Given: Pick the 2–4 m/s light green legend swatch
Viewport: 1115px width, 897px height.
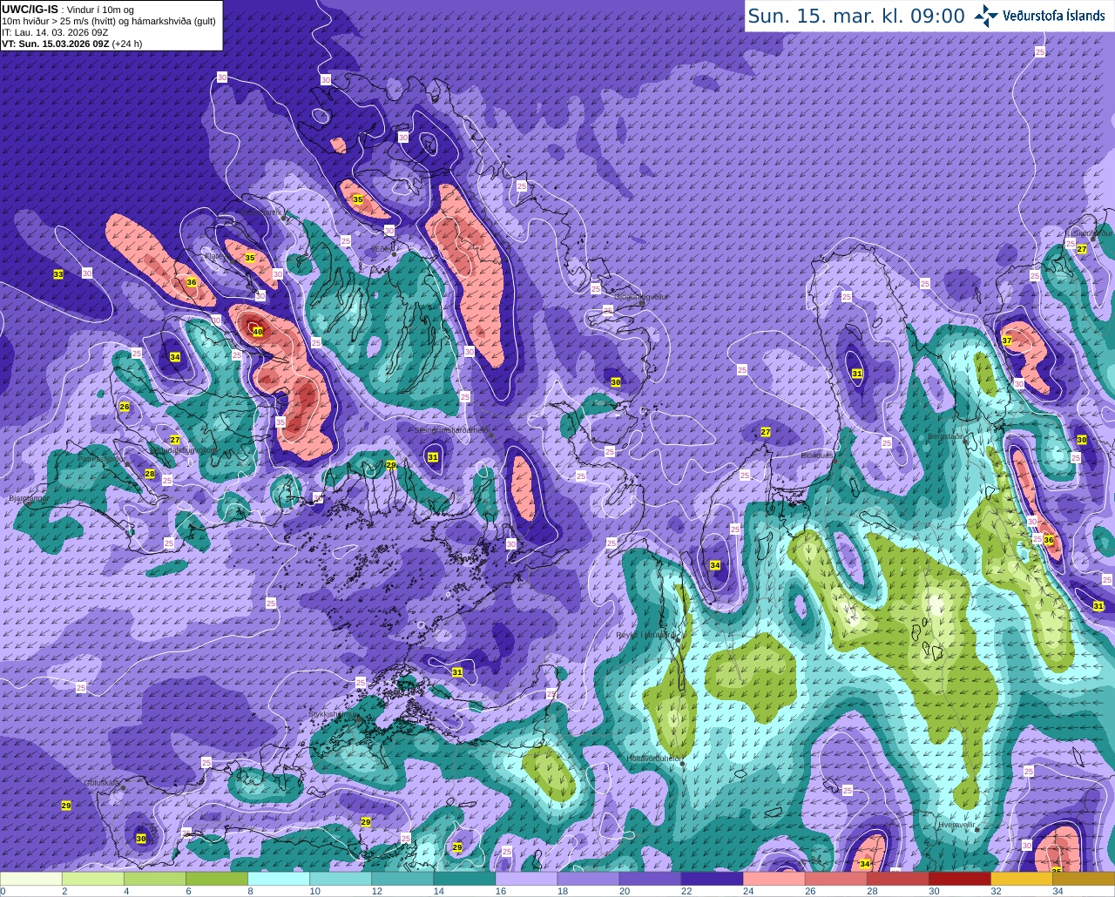Looking at the screenshot, I should pos(93,879).
